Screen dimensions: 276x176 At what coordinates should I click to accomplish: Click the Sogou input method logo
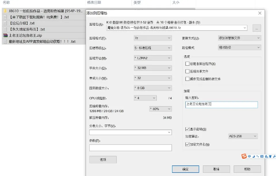tap(244, 156)
